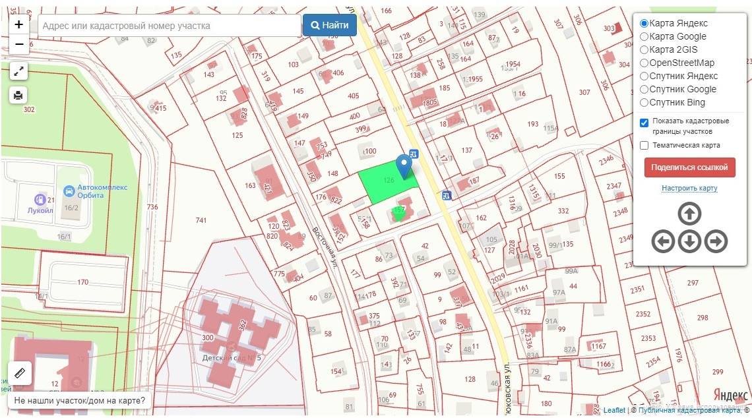Select the Автокомплекс Орбита map icon
The height and width of the screenshot is (418, 752).
click(x=69, y=191)
